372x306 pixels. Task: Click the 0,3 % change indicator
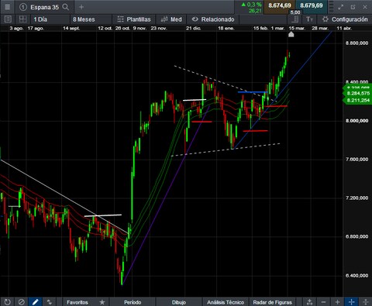(252, 5)
